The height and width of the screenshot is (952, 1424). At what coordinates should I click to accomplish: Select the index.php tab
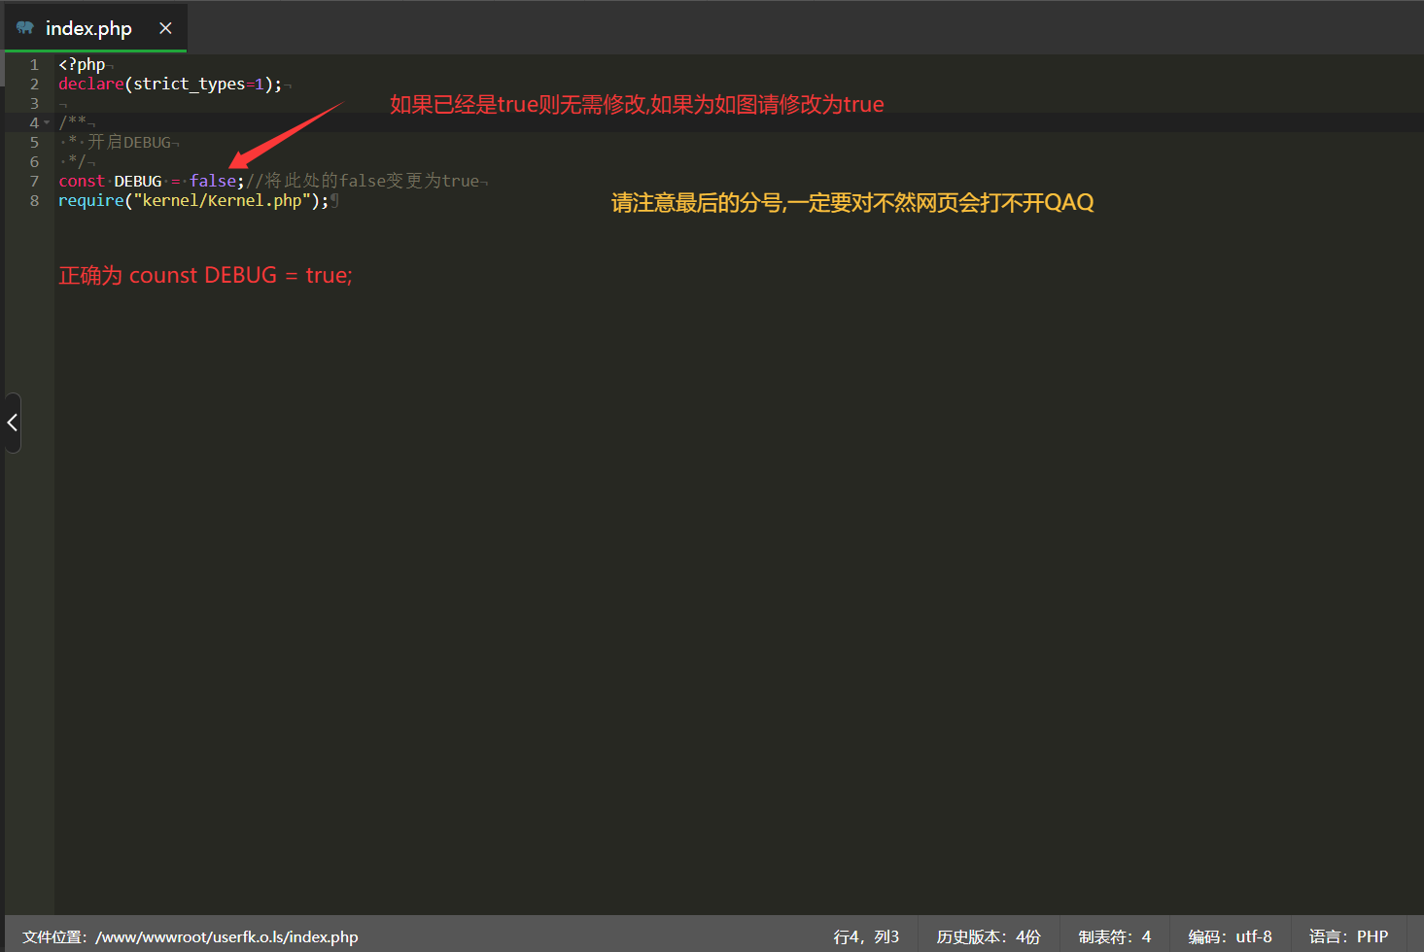(88, 29)
